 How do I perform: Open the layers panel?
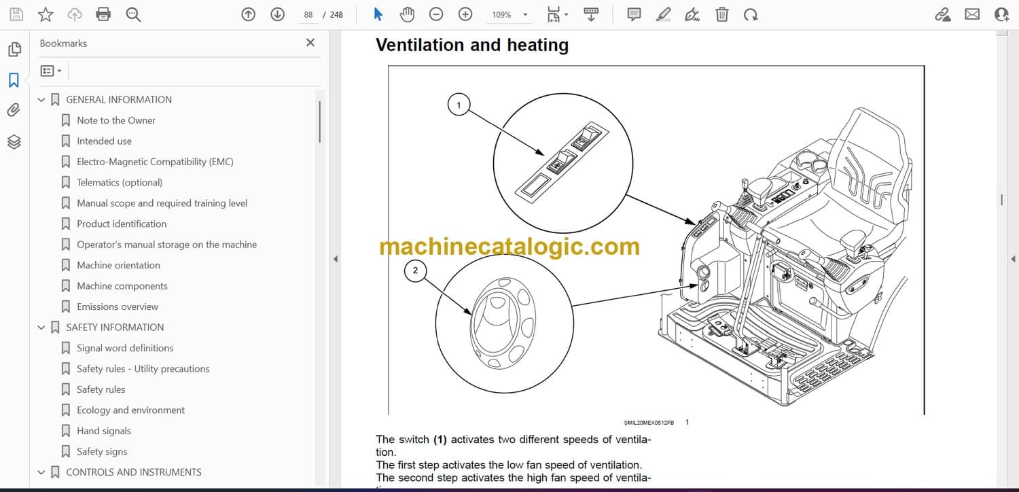pyautogui.click(x=14, y=141)
